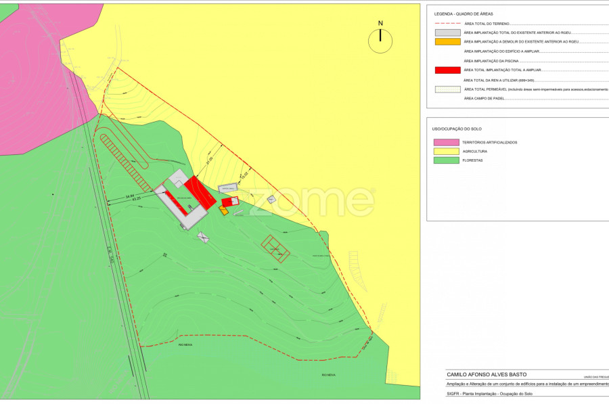Click the 'Uso/Ocupação do Solo' heading
The image size is (609, 404).
[x=457, y=129]
